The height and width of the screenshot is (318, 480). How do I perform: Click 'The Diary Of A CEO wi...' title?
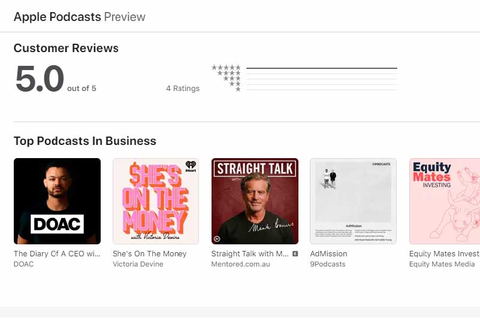pyautogui.click(x=57, y=254)
